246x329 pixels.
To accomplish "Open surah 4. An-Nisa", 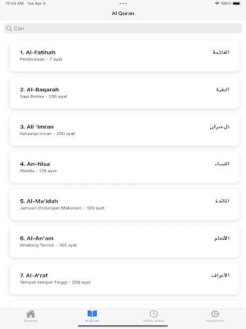I will 124,167.
